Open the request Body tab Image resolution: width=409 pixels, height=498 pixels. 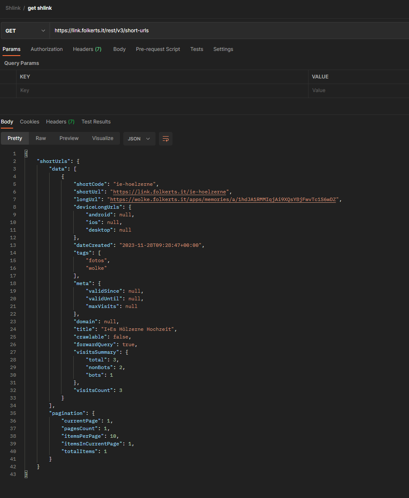tap(120, 49)
